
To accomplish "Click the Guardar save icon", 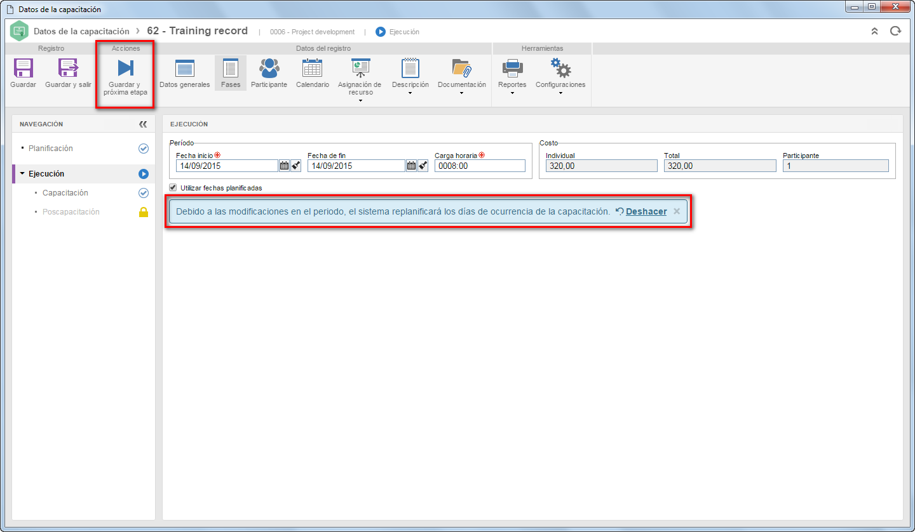I will click(x=24, y=68).
